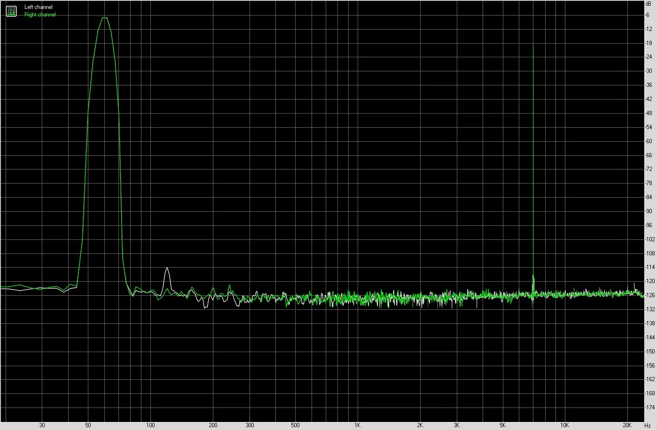Viewport: 657px width, 430px height.
Task: Click the "2K" frequency label
Action: (x=420, y=425)
